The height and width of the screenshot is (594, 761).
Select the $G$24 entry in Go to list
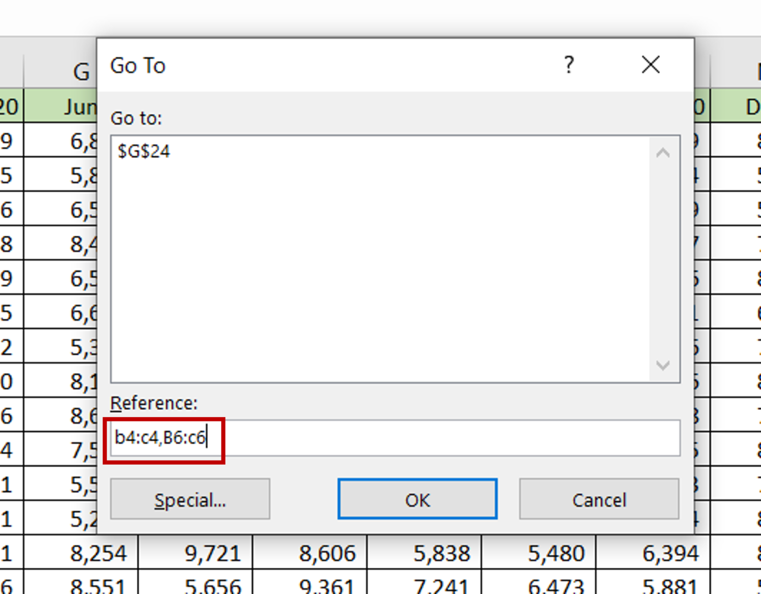pos(144,152)
